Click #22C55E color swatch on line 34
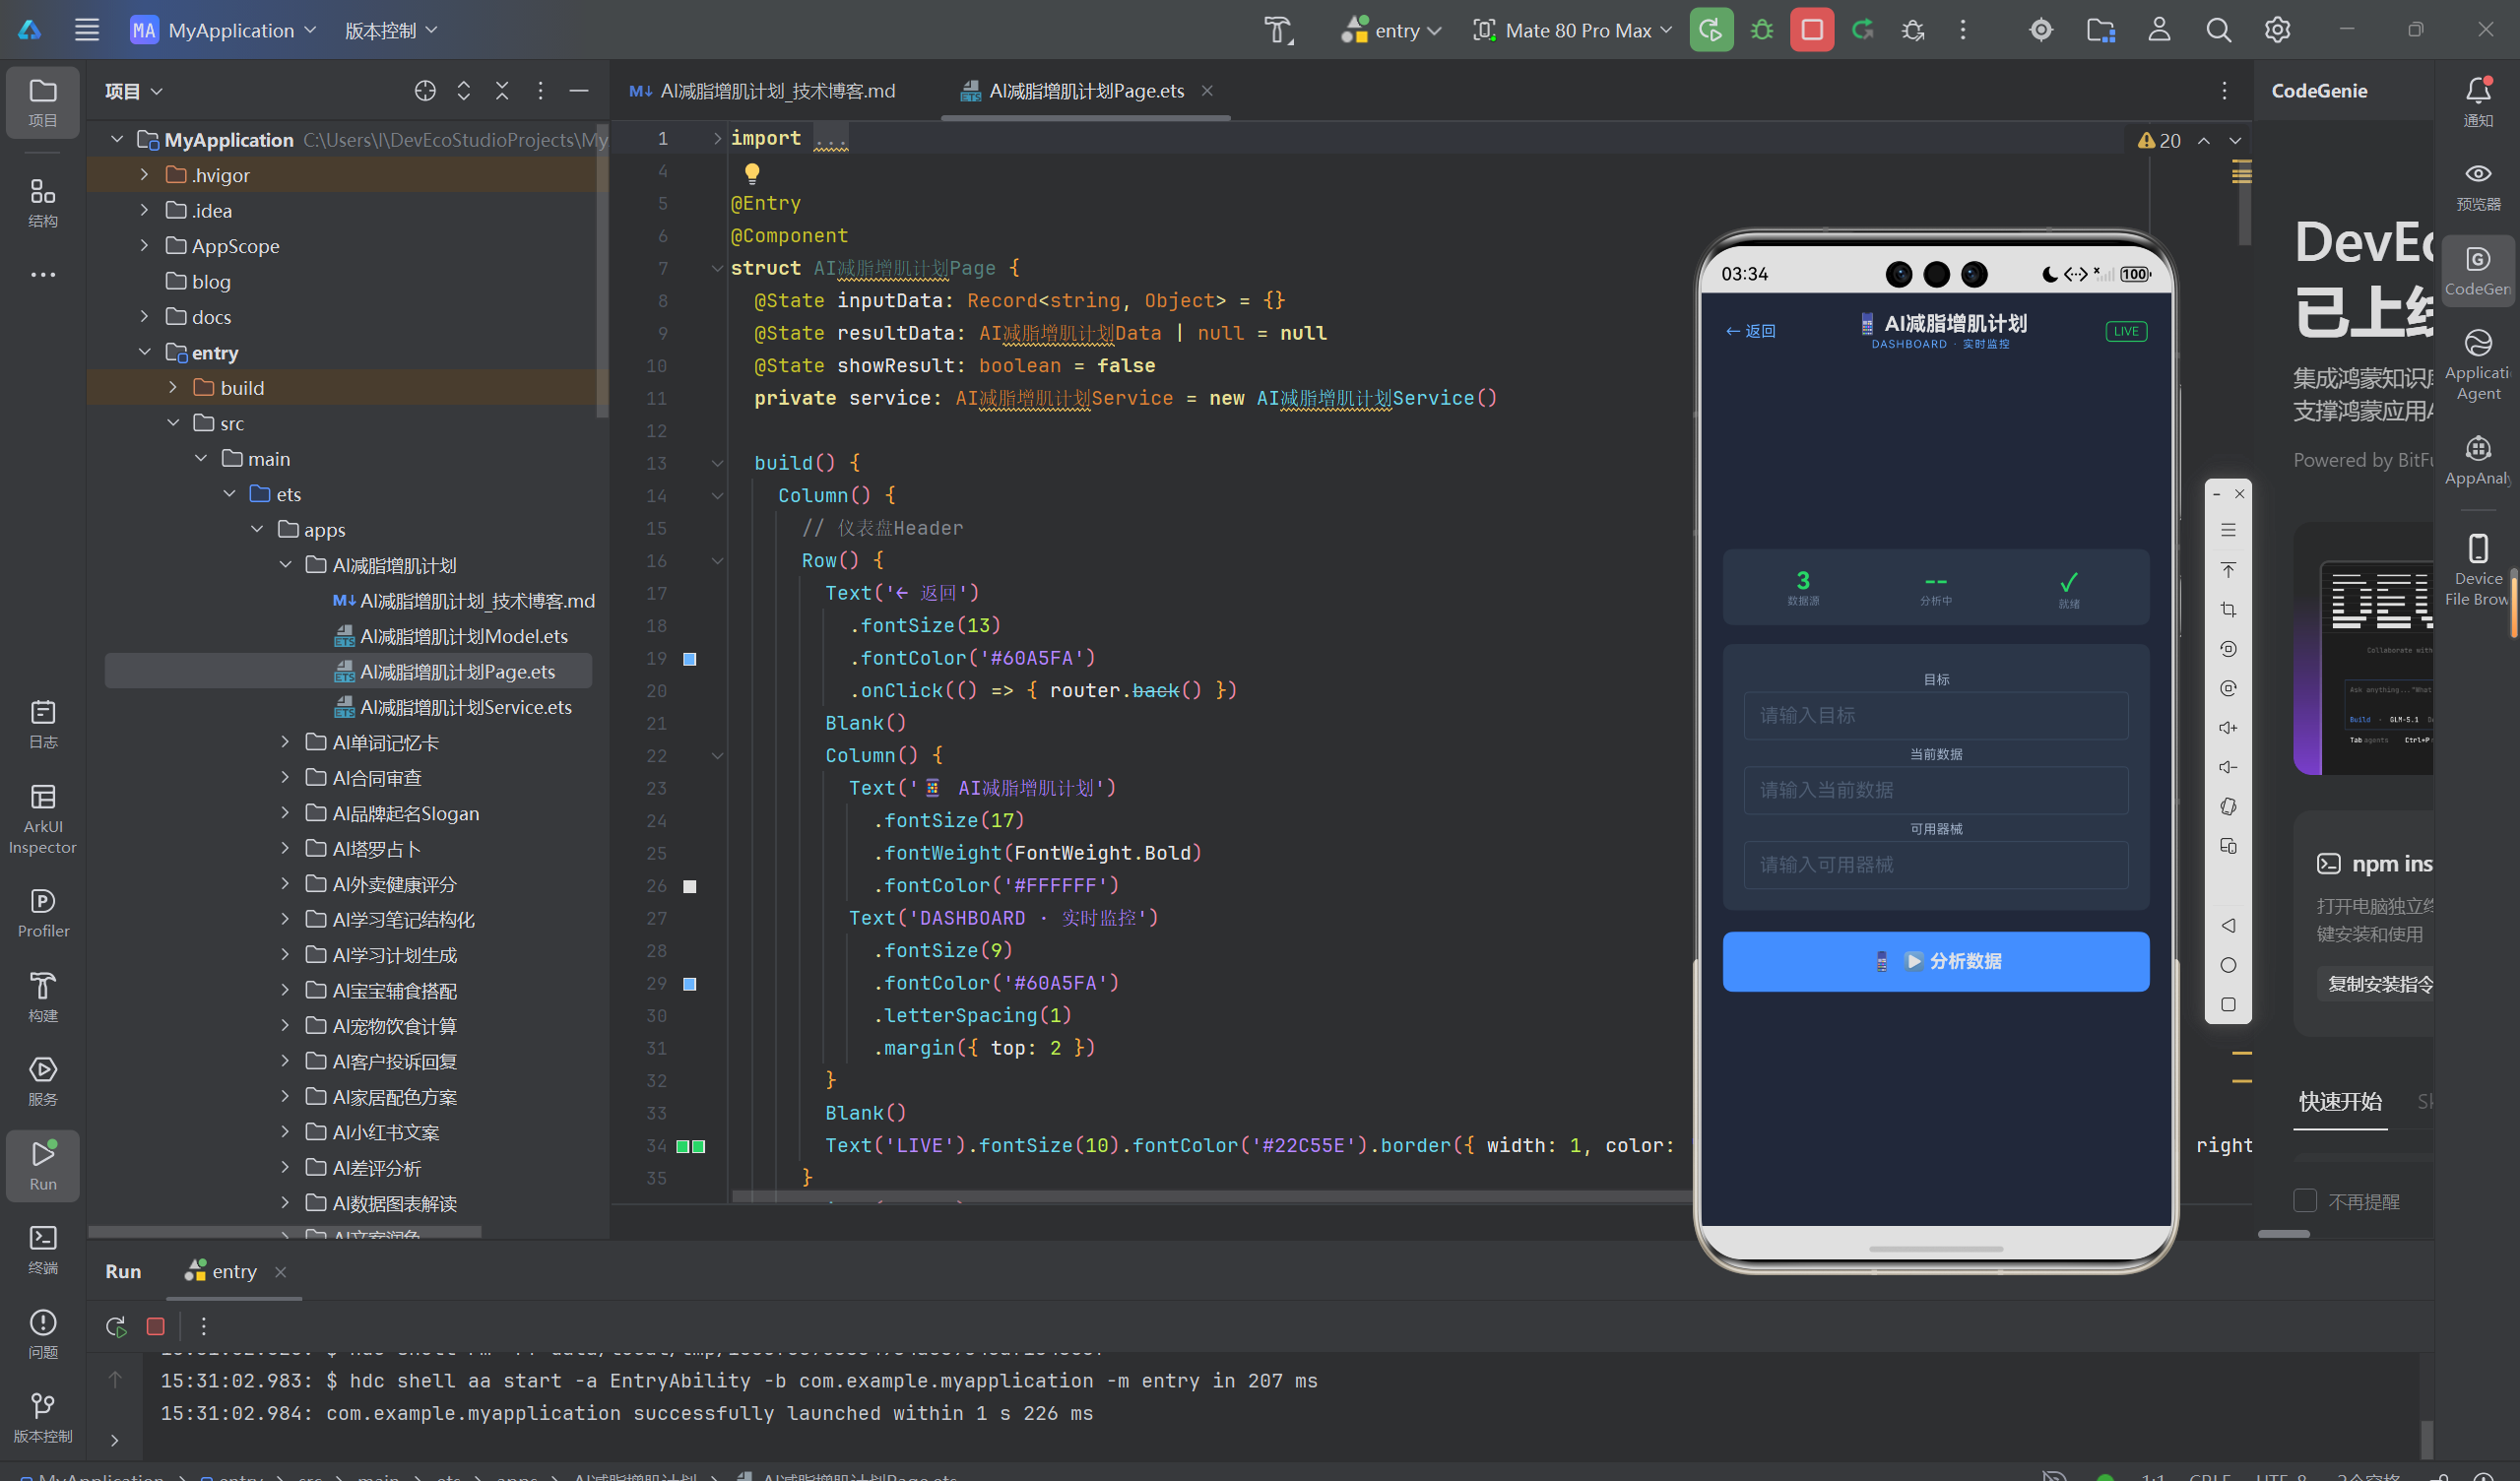The width and height of the screenshot is (2520, 1481). (x=690, y=1146)
